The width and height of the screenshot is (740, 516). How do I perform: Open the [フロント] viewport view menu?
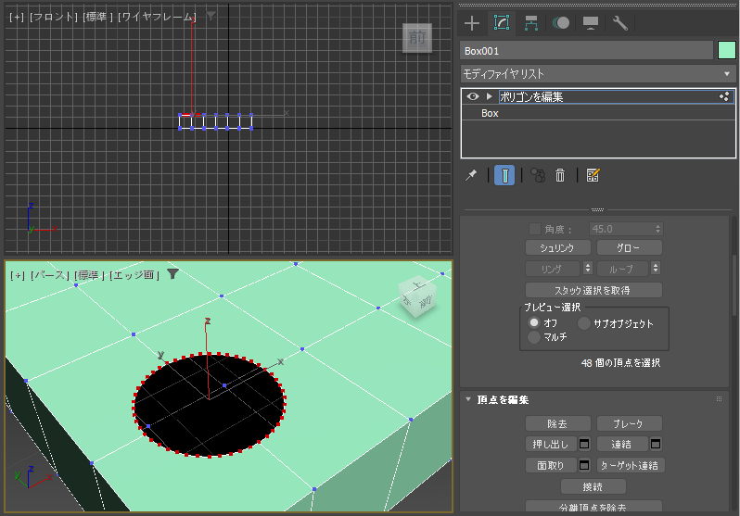click(x=54, y=17)
